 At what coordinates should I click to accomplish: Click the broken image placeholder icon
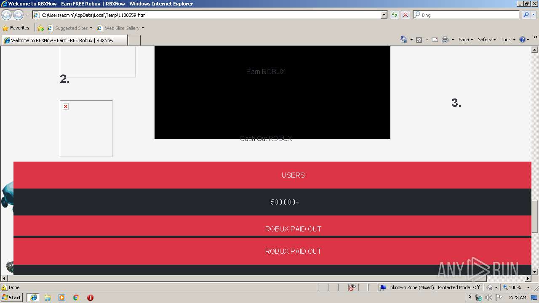pos(66,106)
